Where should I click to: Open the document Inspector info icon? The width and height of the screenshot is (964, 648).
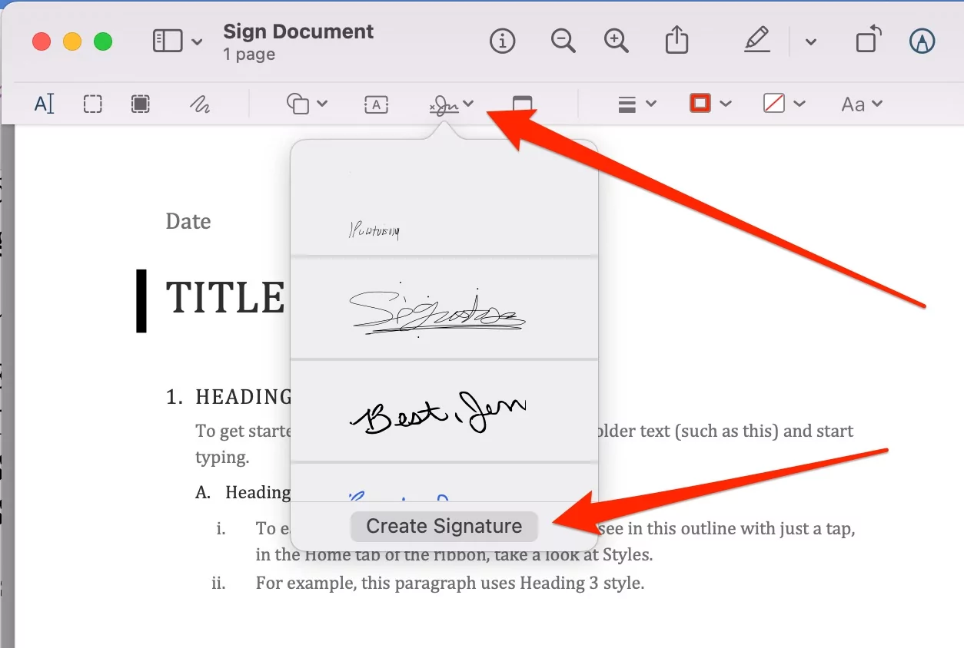tap(503, 41)
